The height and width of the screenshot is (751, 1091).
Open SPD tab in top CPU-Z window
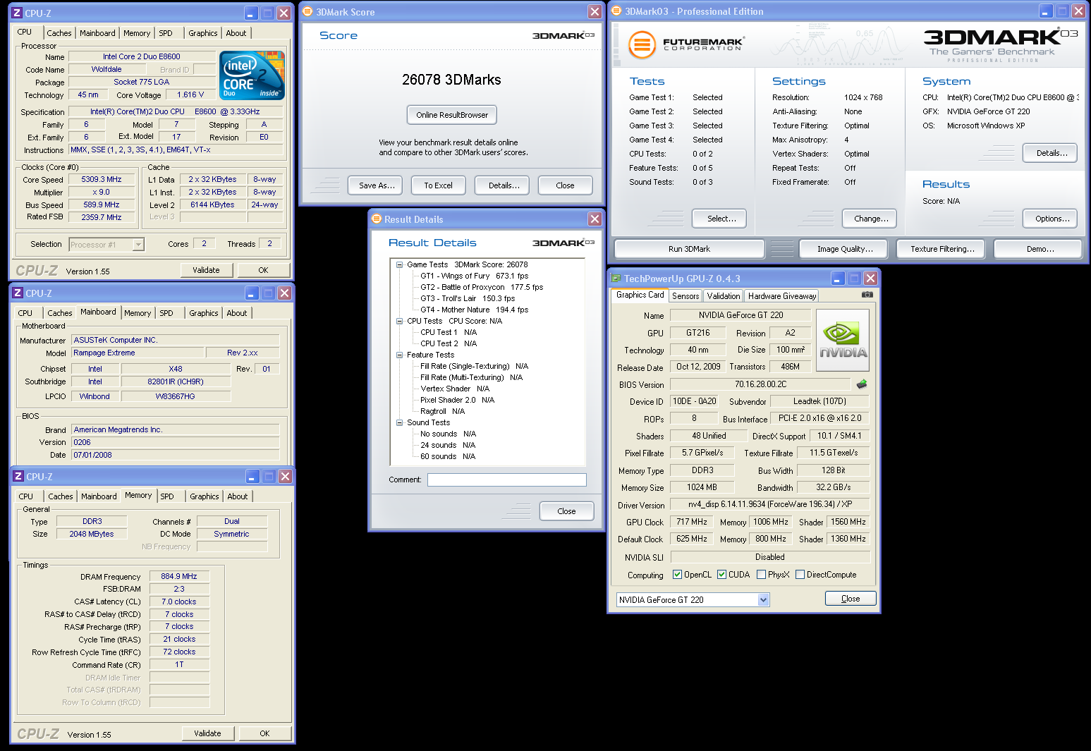[166, 33]
